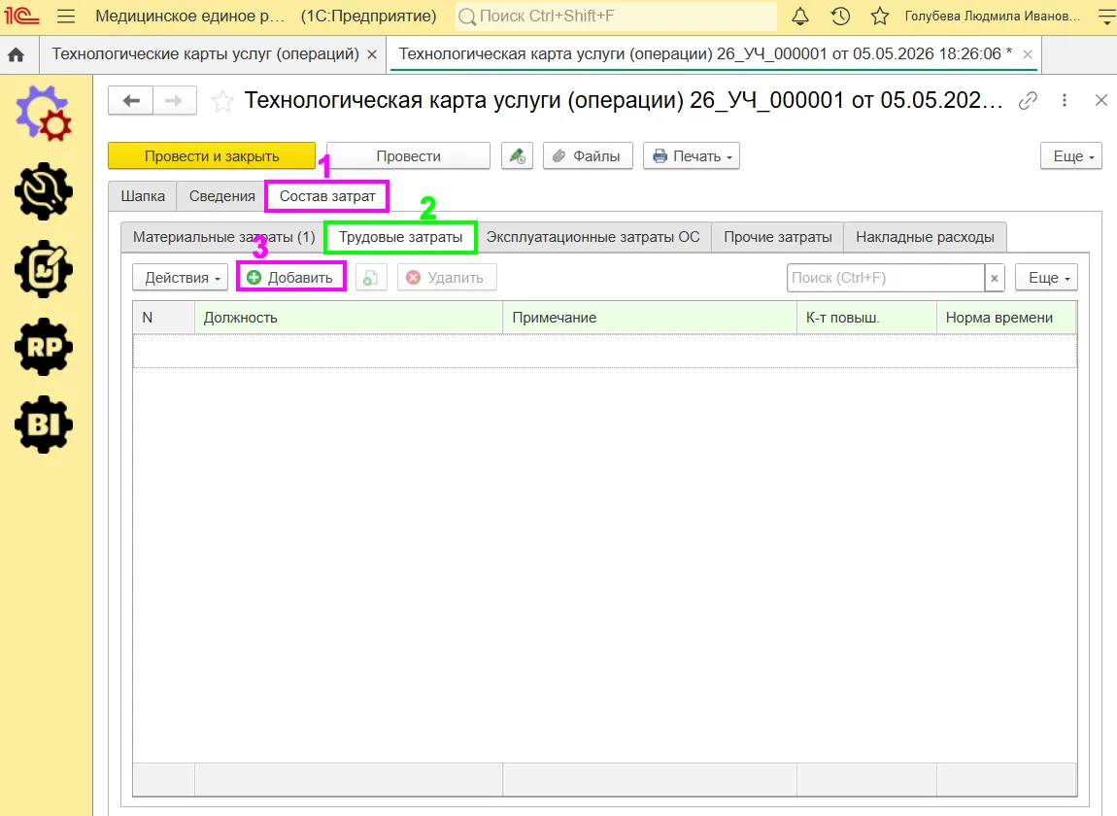
Task: Click the Удалить button
Action: coord(447,277)
